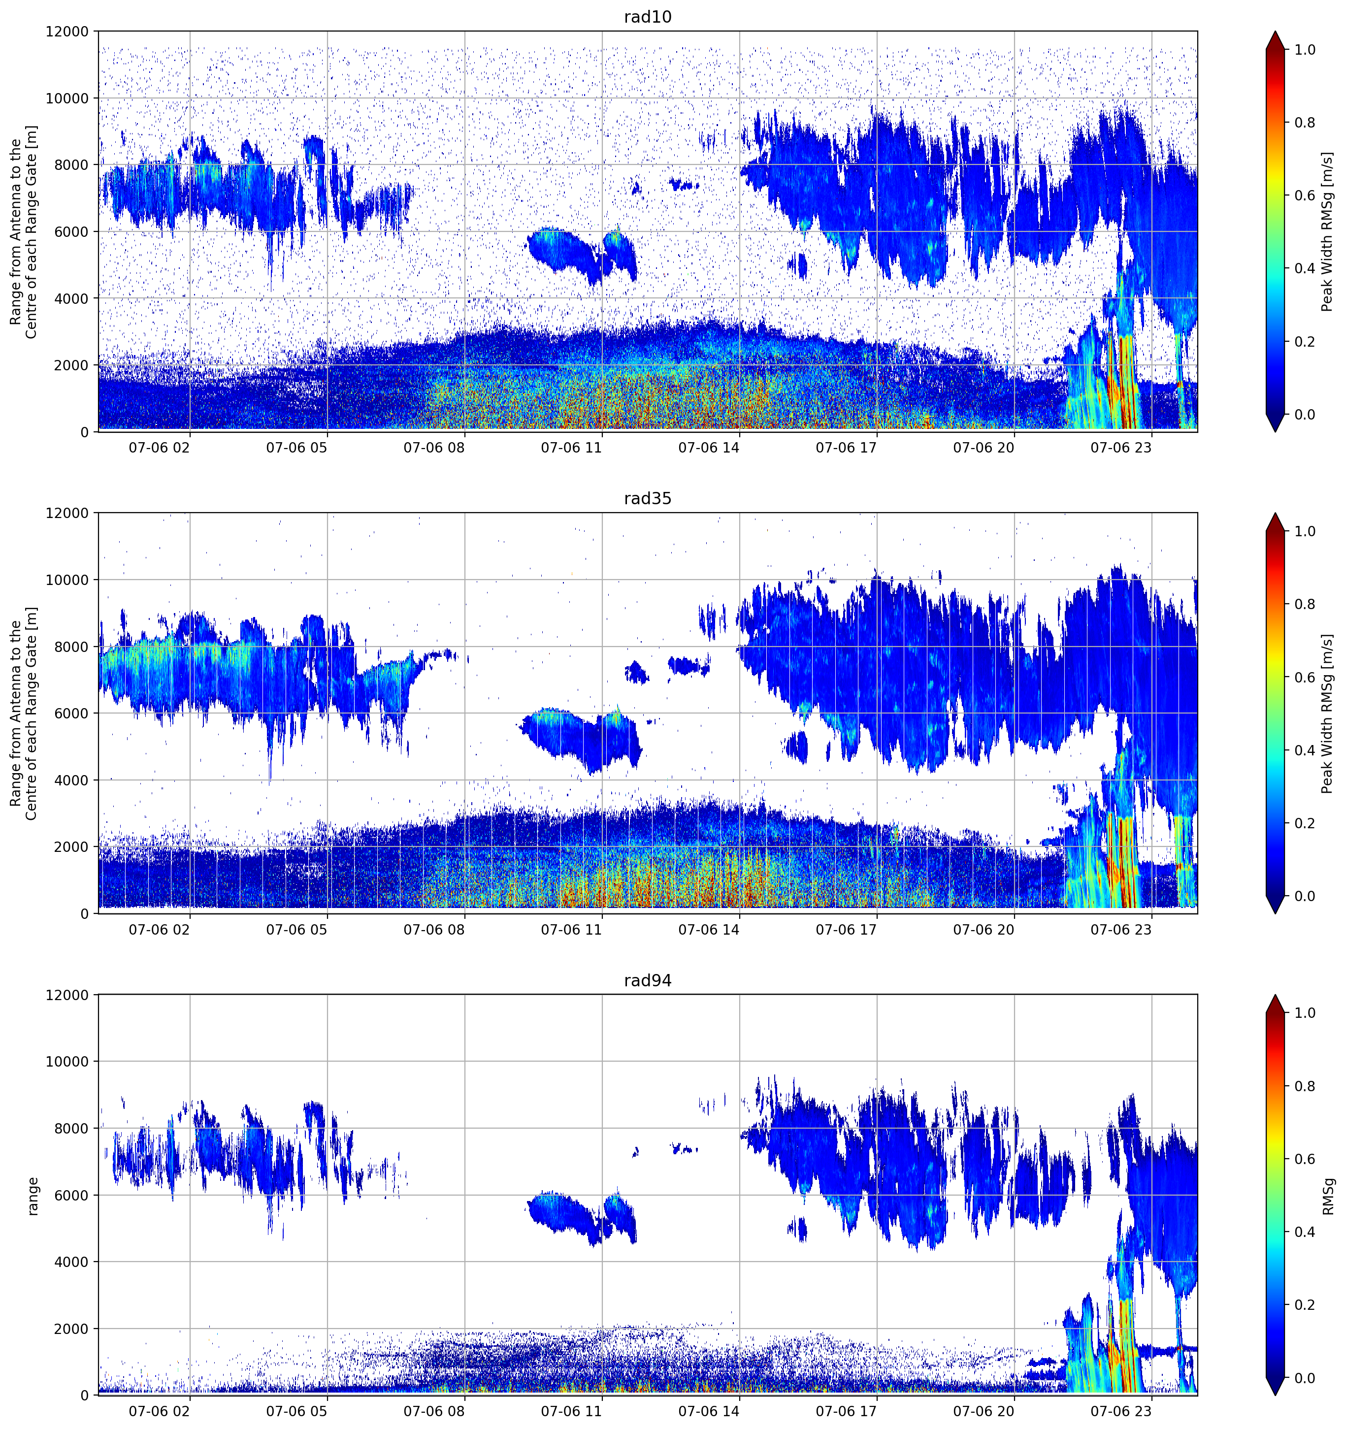Select the rad94 panel colorbar
Screen dimensions: 1345x1429
pyautogui.click(x=1275, y=1195)
